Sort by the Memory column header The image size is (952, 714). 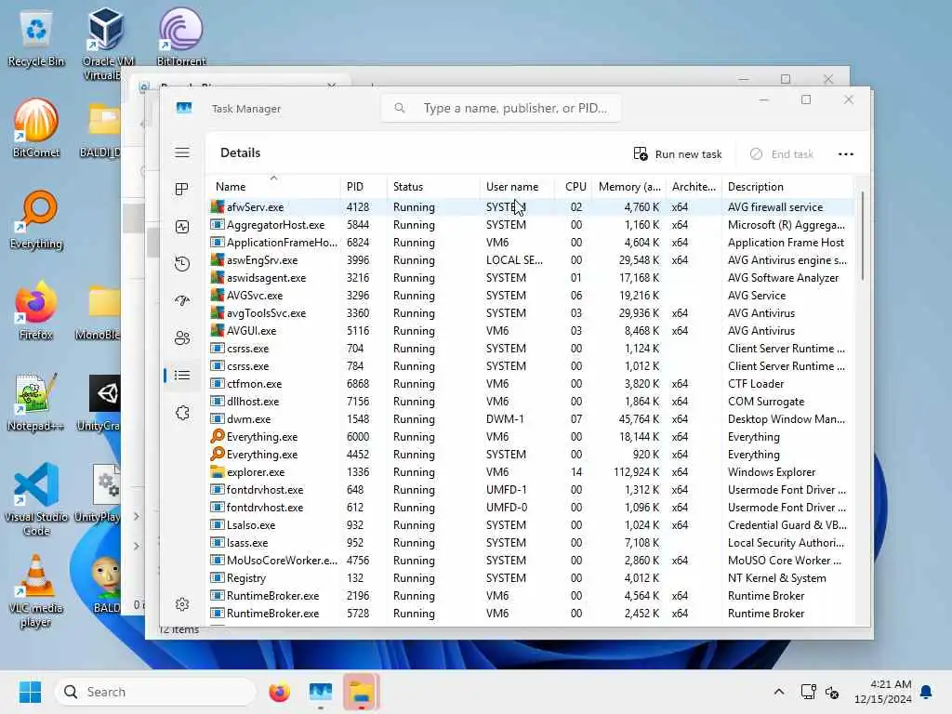click(x=629, y=186)
